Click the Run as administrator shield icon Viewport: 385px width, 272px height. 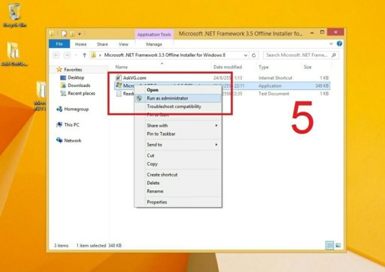tap(139, 98)
